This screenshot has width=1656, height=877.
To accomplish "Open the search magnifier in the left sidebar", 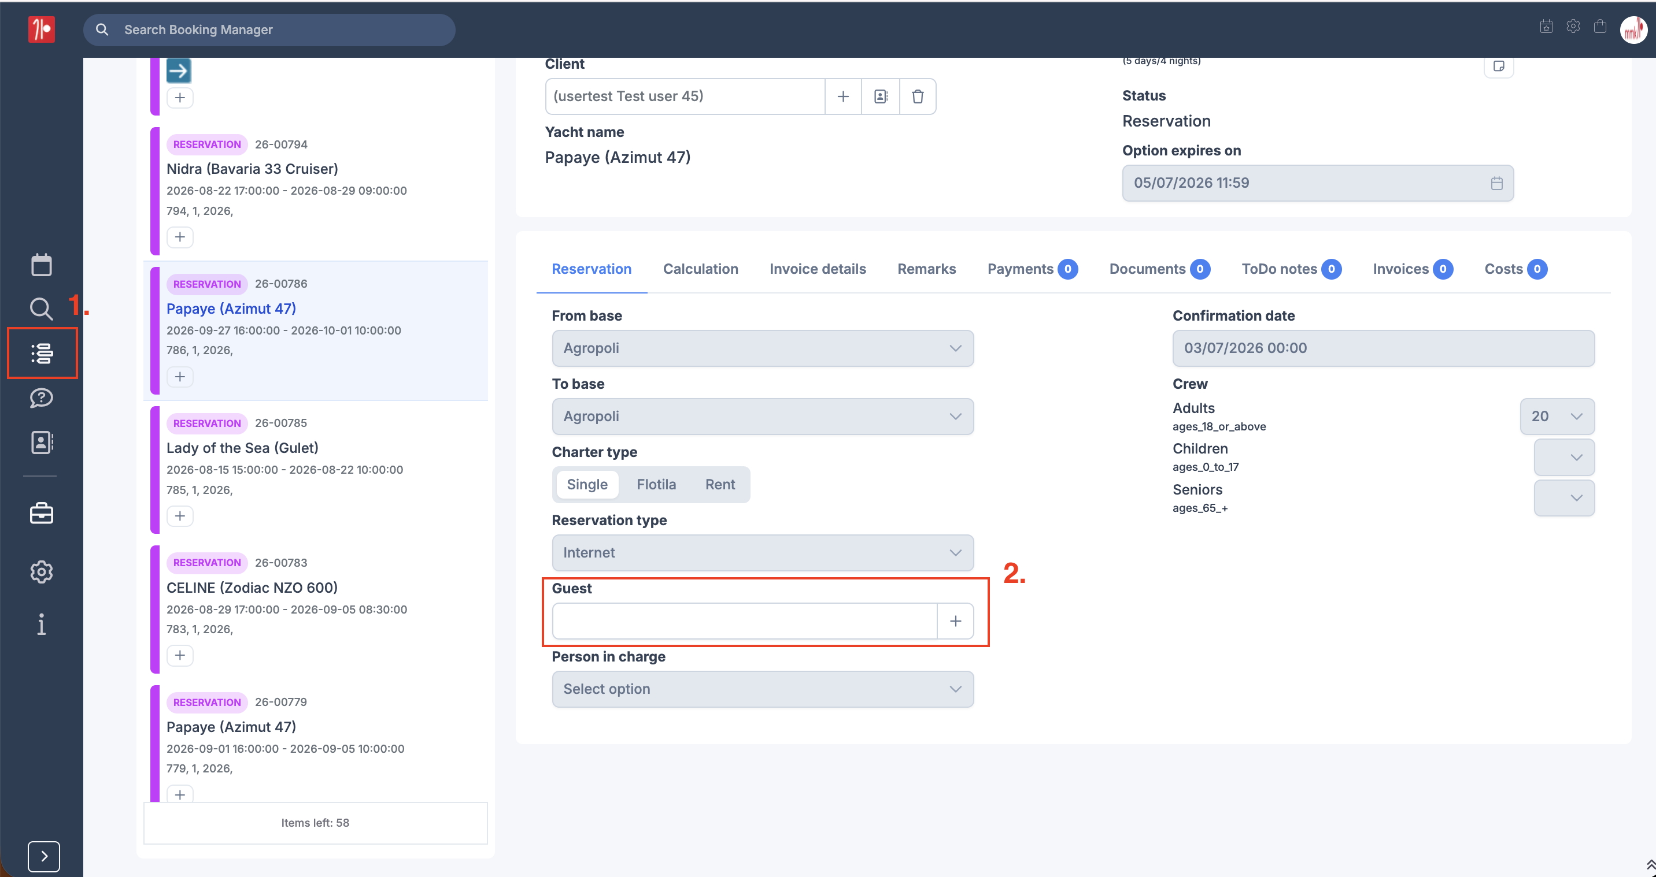I will tap(41, 309).
